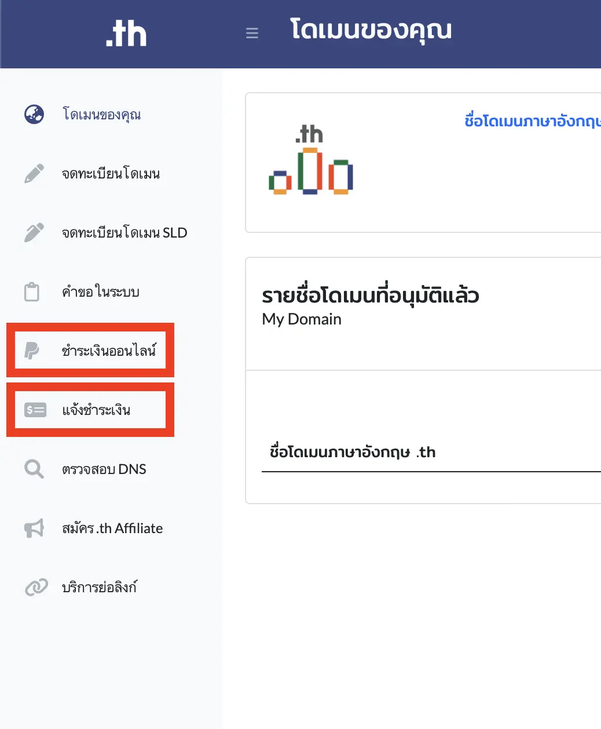Click the chain-link icon for บริการย่อลิงก์
This screenshot has width=601, height=729.
[x=34, y=587]
